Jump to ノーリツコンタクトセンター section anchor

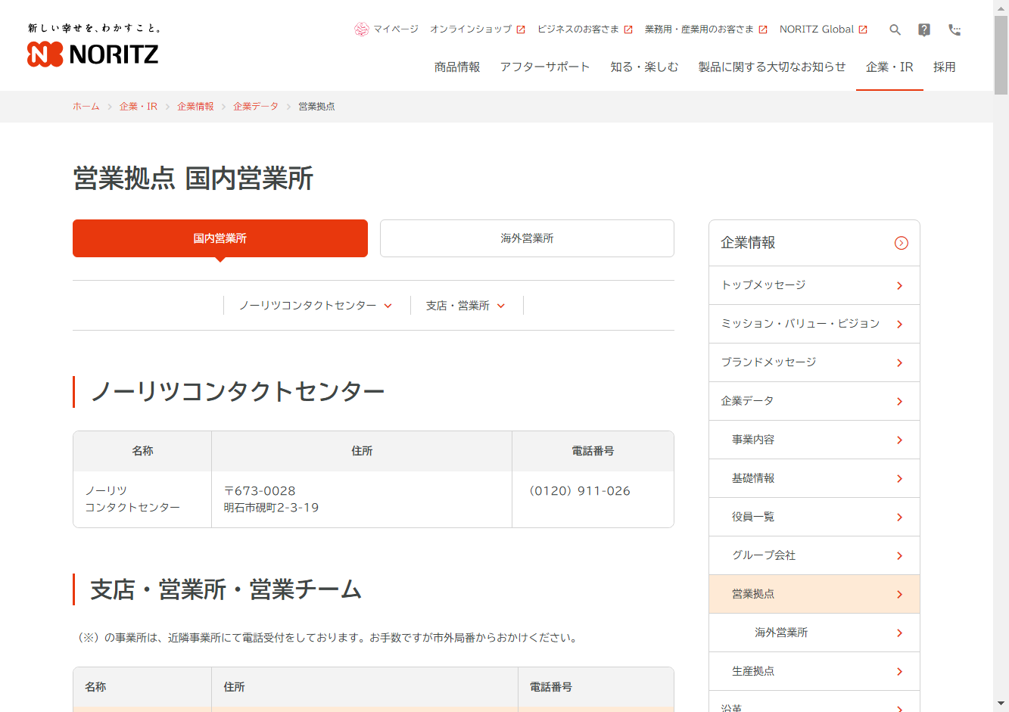(x=315, y=306)
